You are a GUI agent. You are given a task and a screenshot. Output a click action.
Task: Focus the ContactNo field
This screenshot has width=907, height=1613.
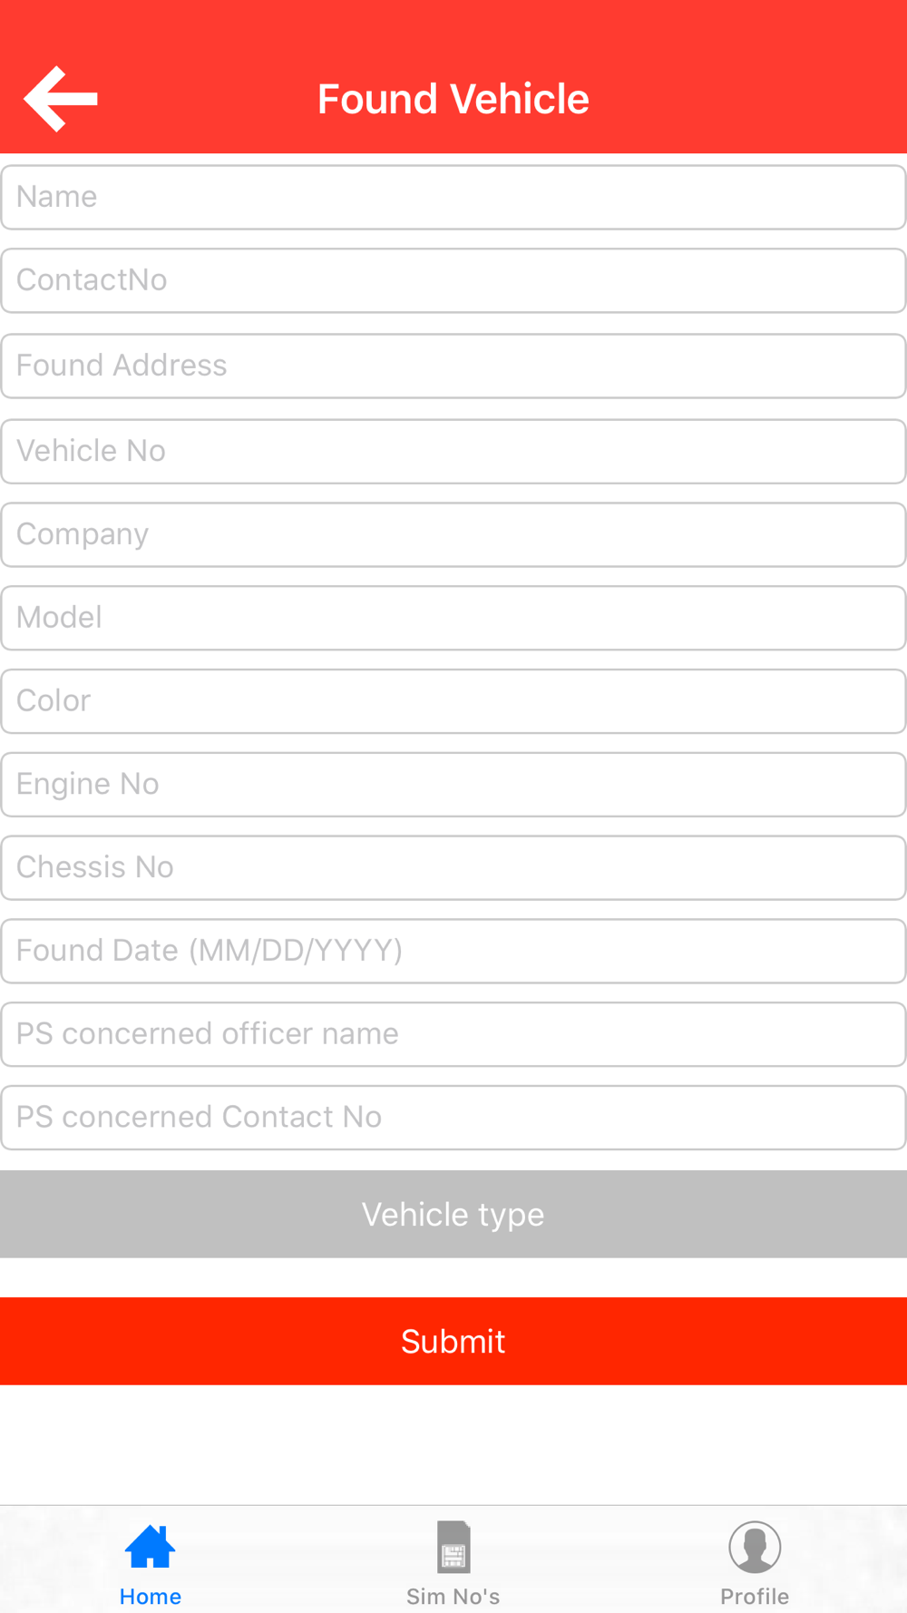pyautogui.click(x=453, y=280)
